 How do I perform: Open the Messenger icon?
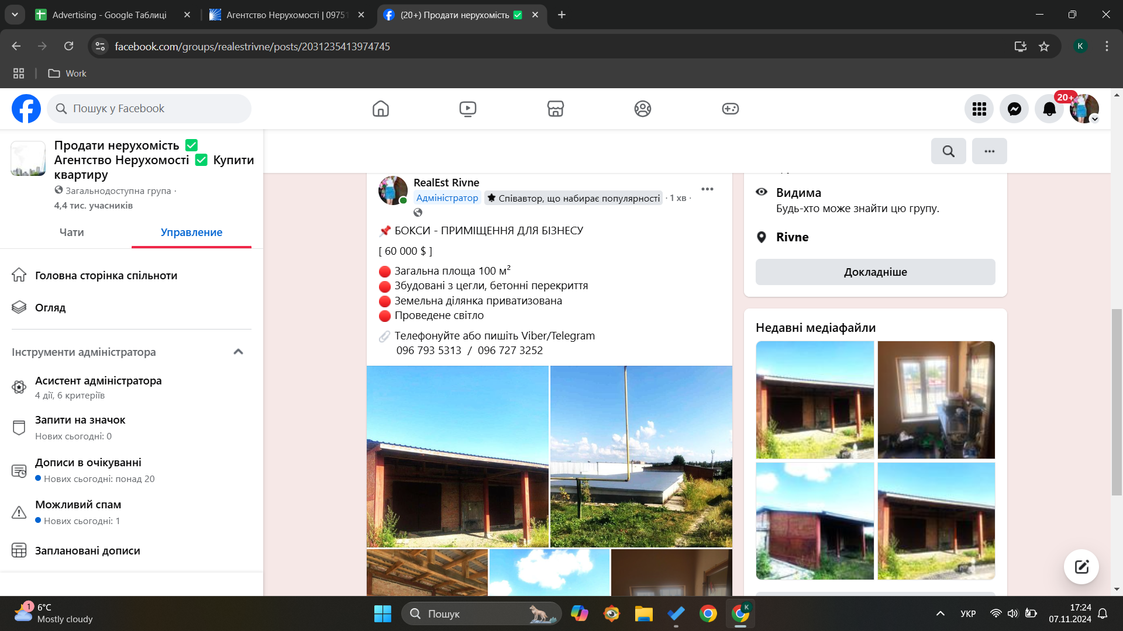tap(1014, 109)
